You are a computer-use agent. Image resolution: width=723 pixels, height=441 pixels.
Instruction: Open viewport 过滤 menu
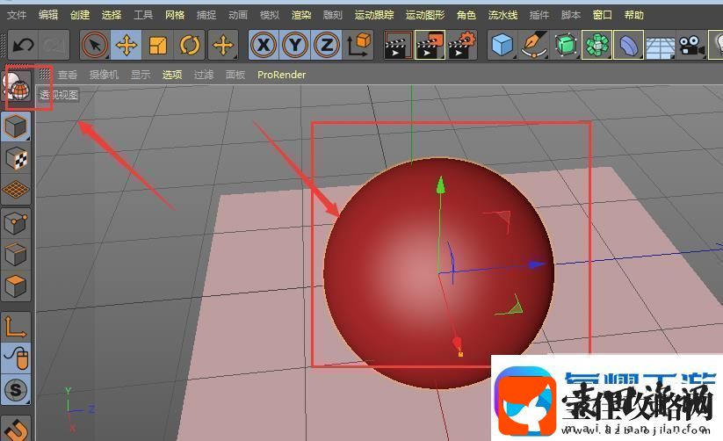point(204,75)
